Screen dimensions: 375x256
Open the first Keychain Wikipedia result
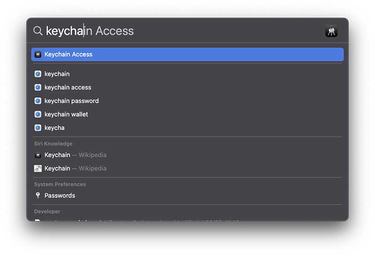(187, 155)
